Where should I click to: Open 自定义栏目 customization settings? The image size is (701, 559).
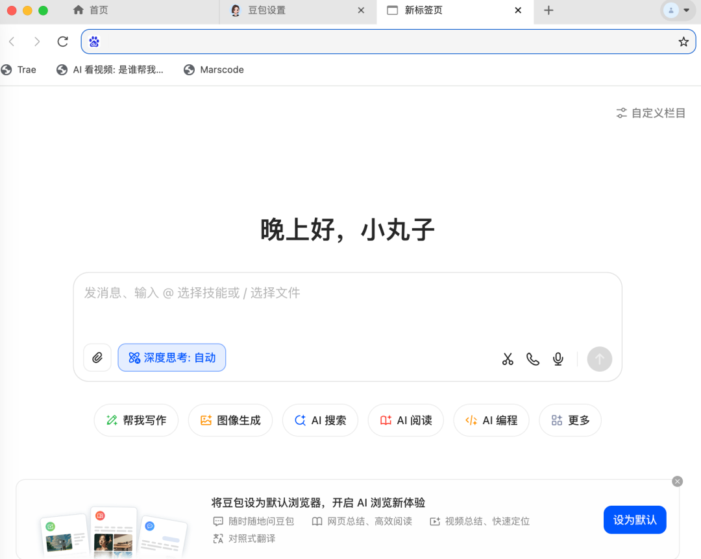pos(650,113)
